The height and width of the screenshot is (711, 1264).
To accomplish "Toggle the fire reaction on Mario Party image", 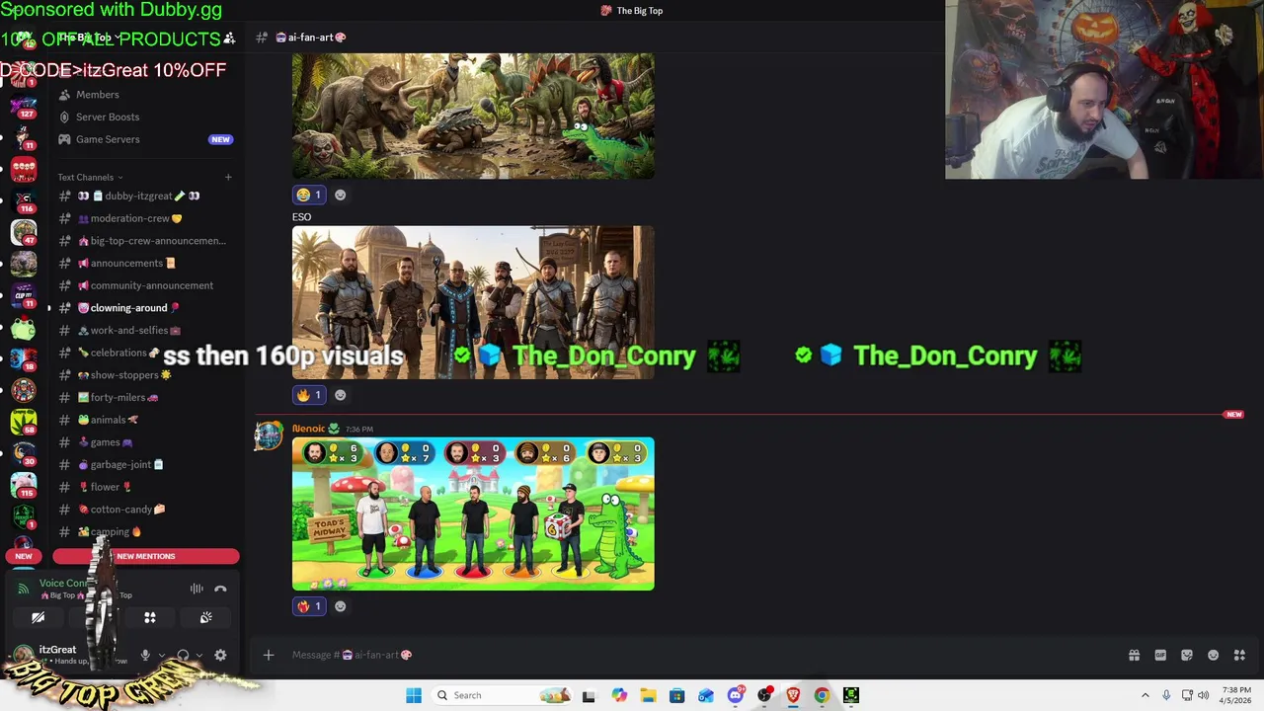I will pyautogui.click(x=309, y=606).
